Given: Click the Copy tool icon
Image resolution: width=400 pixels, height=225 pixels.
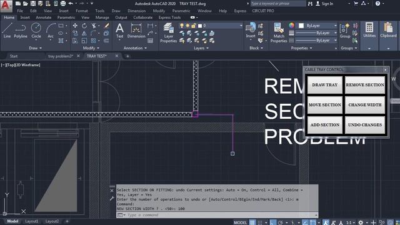Looking at the screenshot, I should [75, 33].
